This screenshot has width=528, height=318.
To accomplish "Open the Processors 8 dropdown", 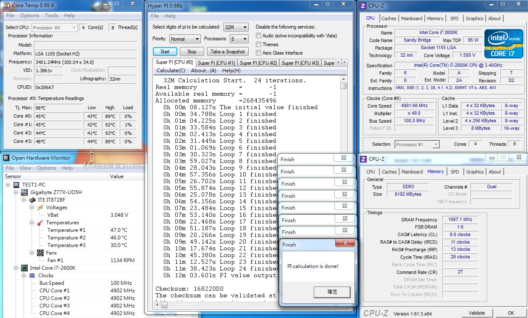I will point(239,39).
